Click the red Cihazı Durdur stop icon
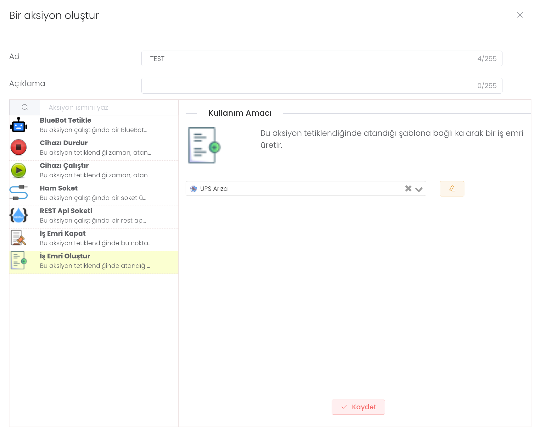Screen dimensions: 533x442 click(19, 147)
